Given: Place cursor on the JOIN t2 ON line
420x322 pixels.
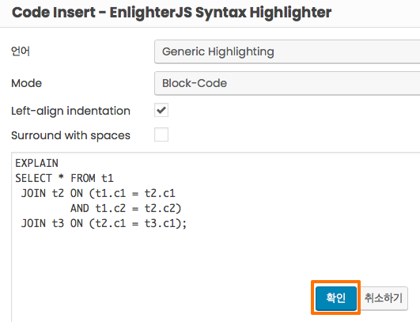Looking at the screenshot, I should 98,193.
